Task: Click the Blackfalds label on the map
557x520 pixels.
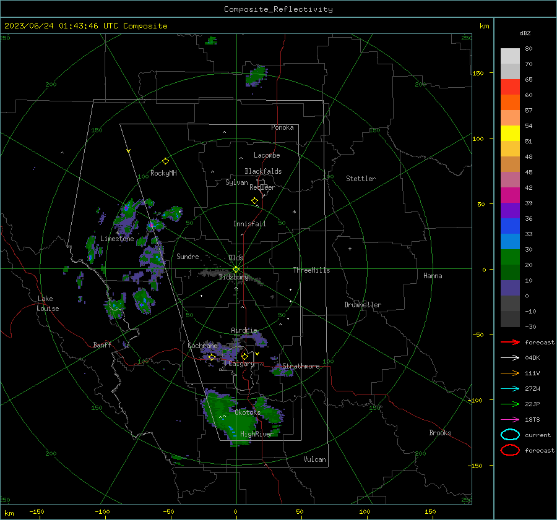Action: tap(263, 171)
